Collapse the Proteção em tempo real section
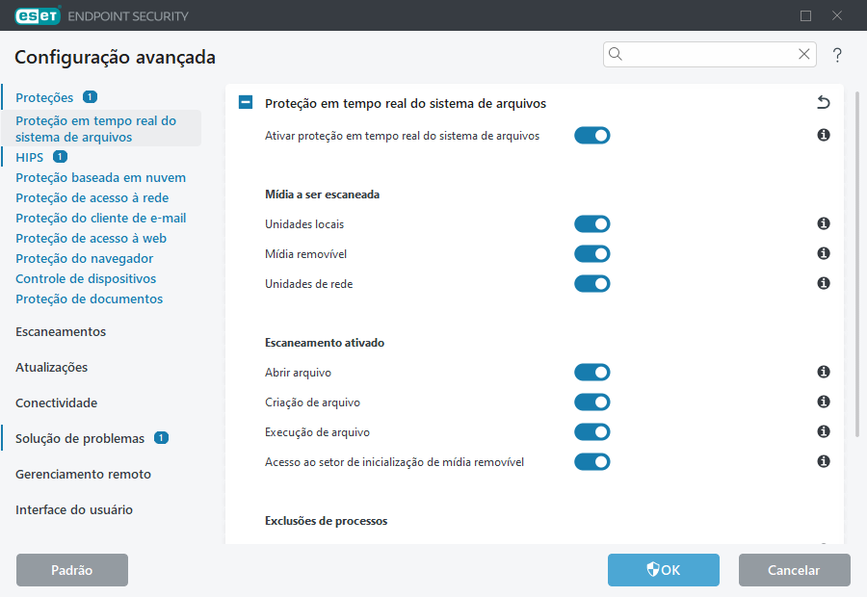 (x=245, y=102)
